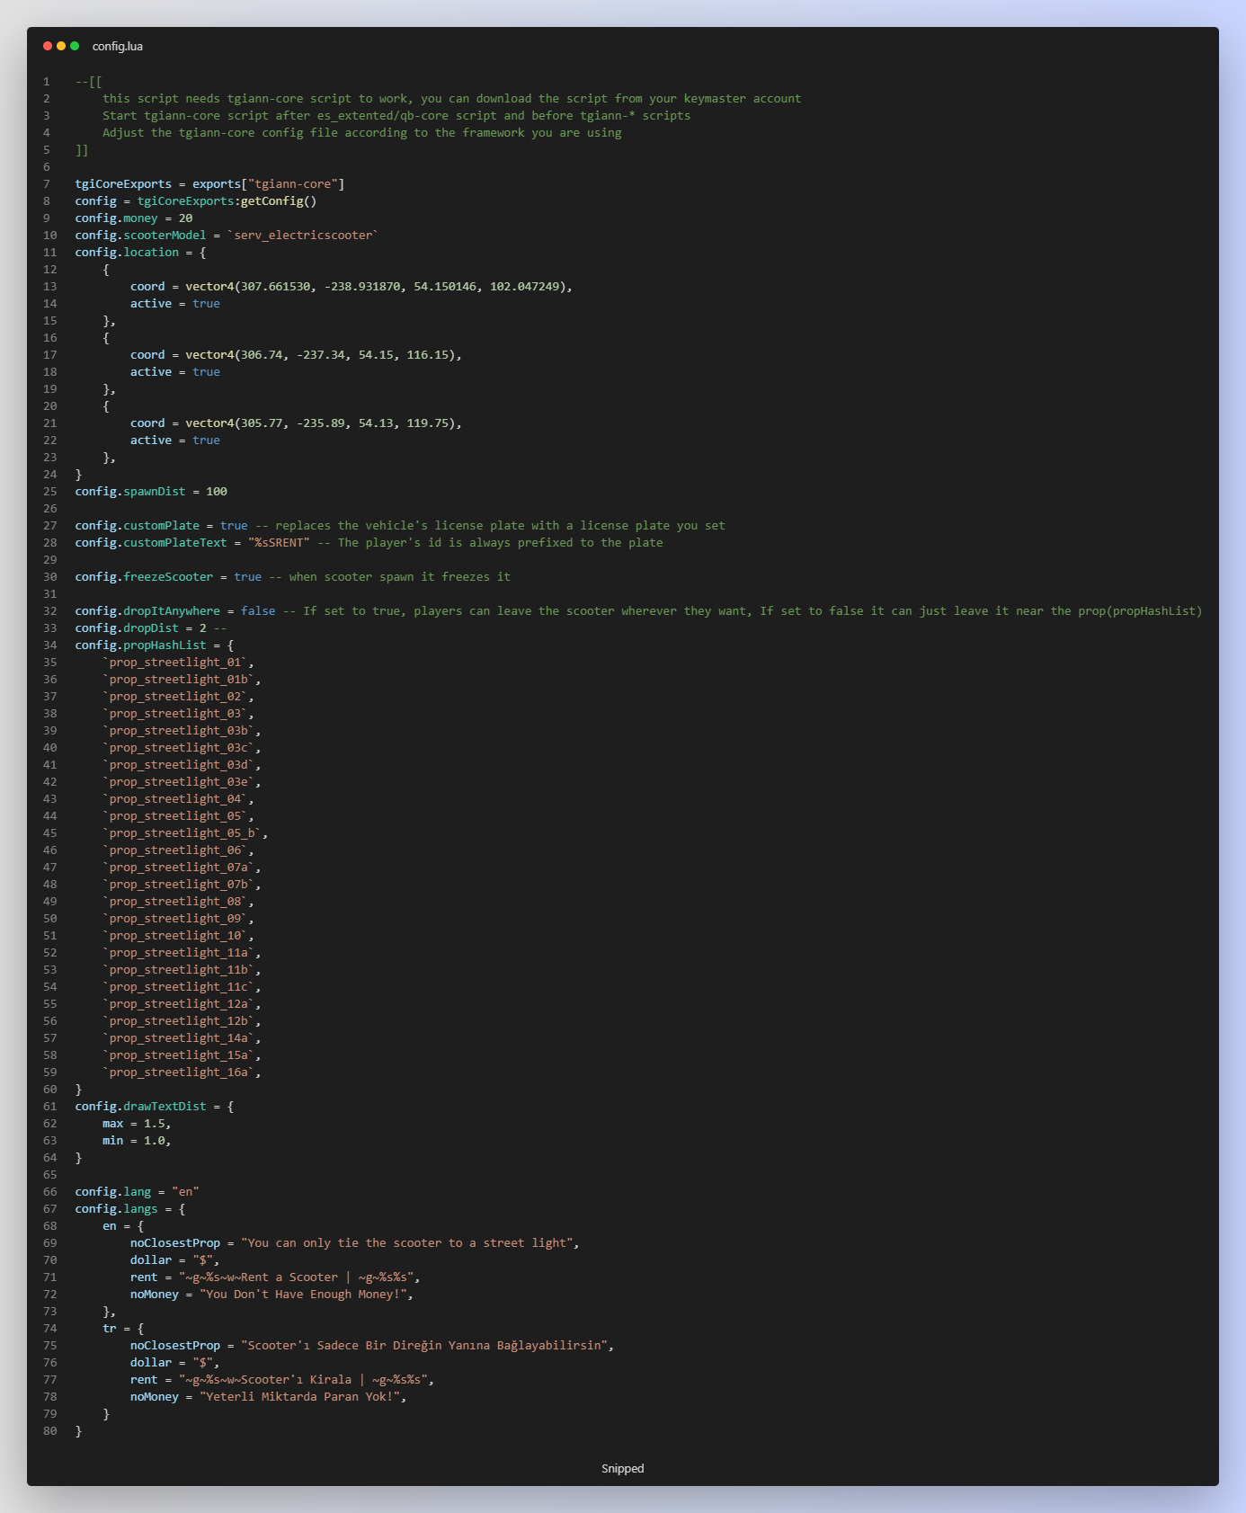Click `prop_streetlight_06` entry
Viewport: 1246px width, 1513px height.
(178, 850)
